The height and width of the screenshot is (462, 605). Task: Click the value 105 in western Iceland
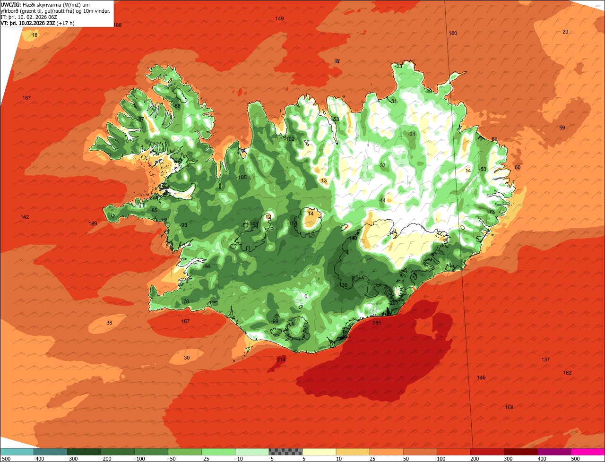242,177
